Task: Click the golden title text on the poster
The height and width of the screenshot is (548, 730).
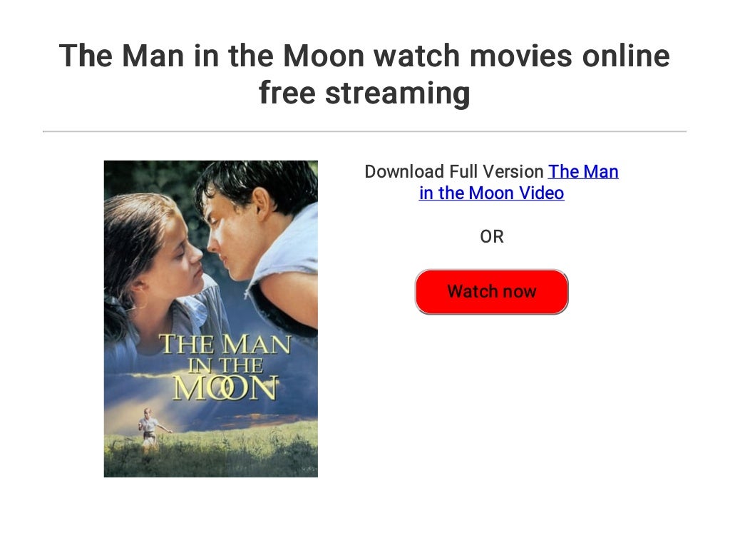Action: 225,367
